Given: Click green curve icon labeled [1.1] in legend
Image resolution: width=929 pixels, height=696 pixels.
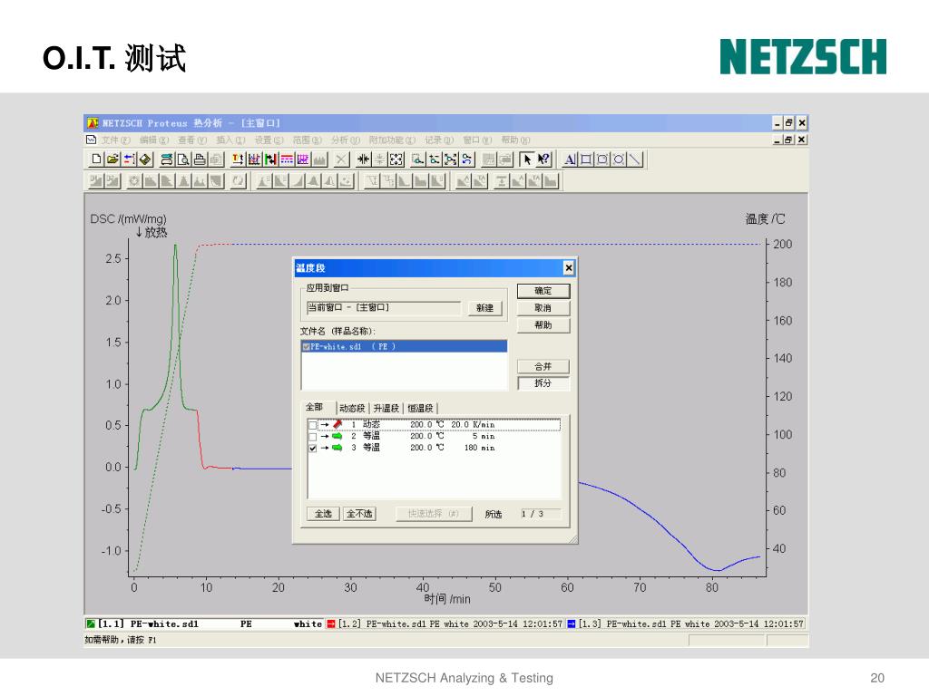Looking at the screenshot, I should click(x=91, y=623).
